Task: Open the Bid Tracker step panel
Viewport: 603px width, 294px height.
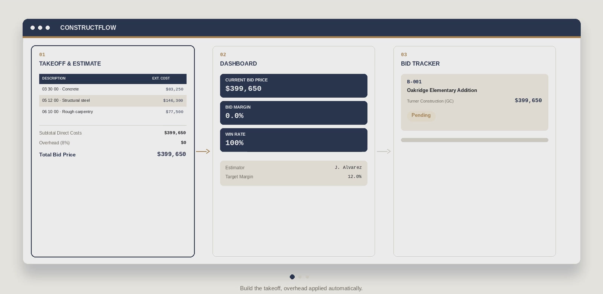Action: 474,151
